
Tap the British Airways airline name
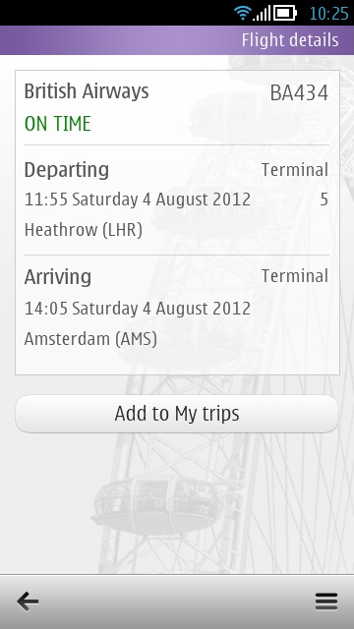(x=87, y=91)
